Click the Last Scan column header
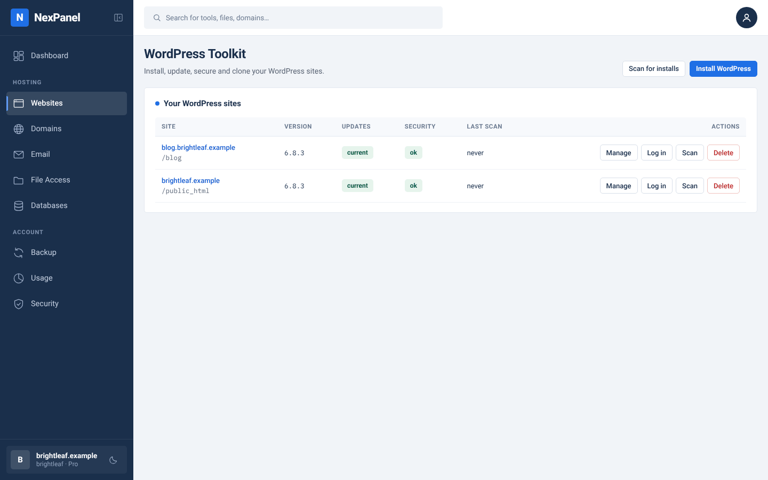Viewport: 768px width, 480px height. tap(484, 127)
